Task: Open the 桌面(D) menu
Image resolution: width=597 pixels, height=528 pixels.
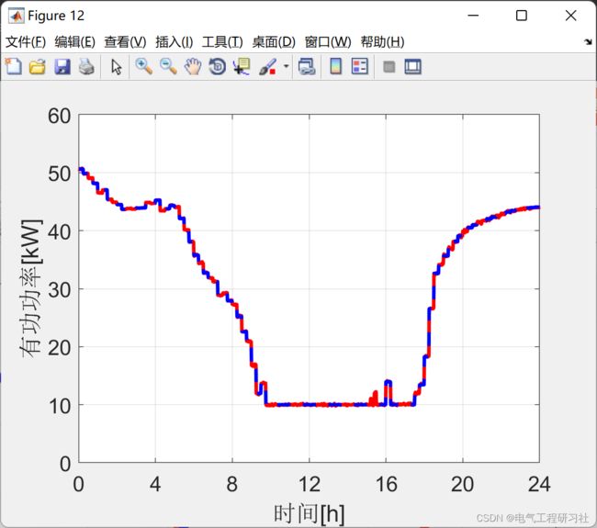Action: (274, 42)
